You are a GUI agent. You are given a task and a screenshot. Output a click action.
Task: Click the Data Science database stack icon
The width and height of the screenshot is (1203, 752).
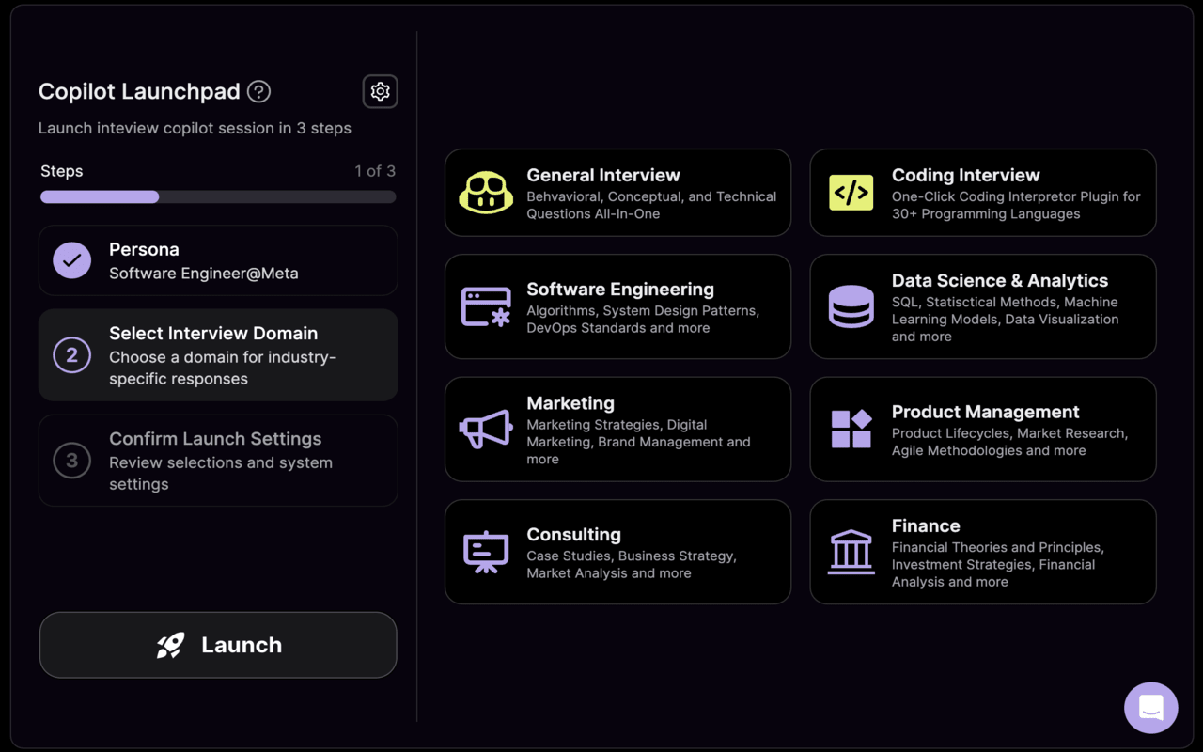pyautogui.click(x=851, y=306)
